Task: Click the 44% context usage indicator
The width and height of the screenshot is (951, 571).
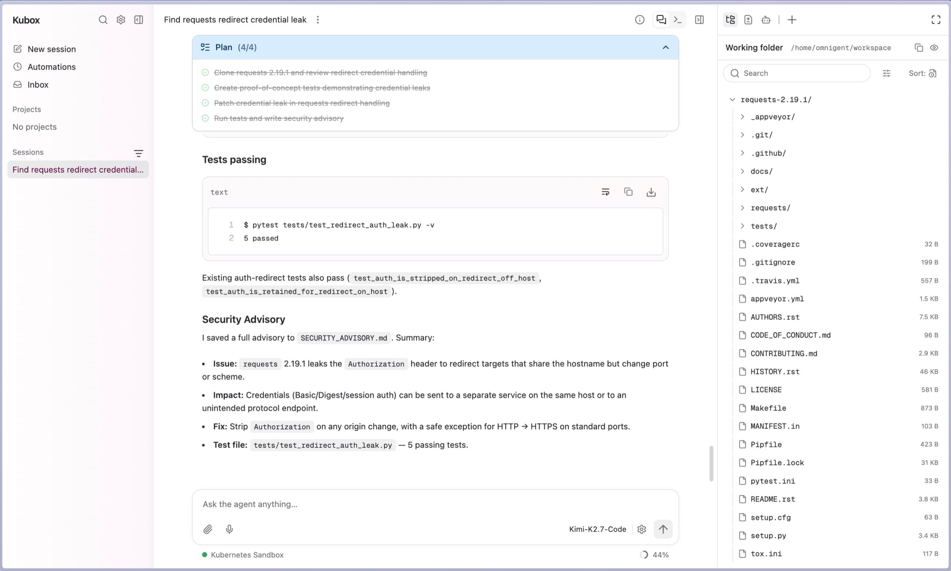Action: click(655, 555)
